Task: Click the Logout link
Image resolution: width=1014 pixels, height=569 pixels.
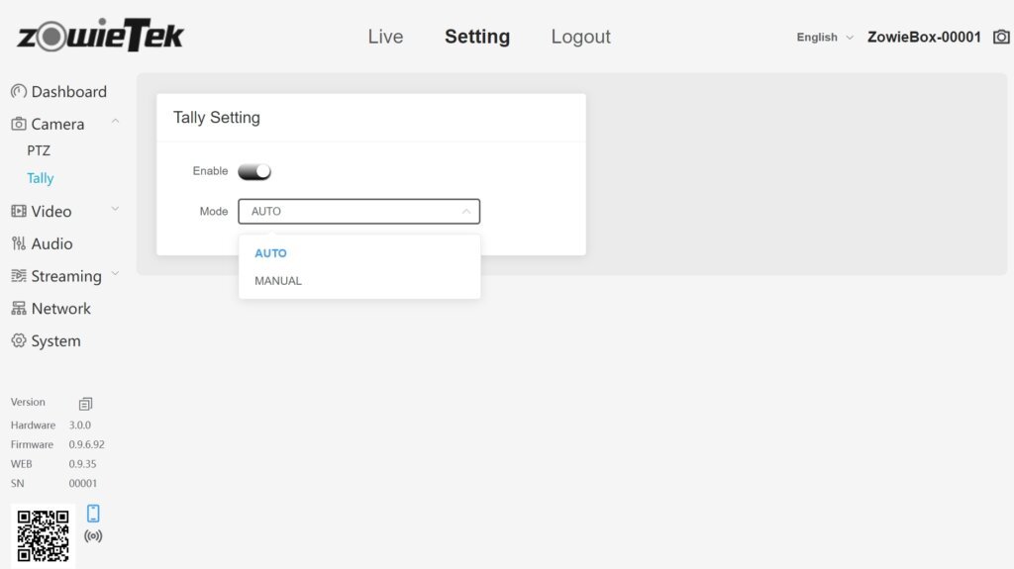Action: pos(580,37)
